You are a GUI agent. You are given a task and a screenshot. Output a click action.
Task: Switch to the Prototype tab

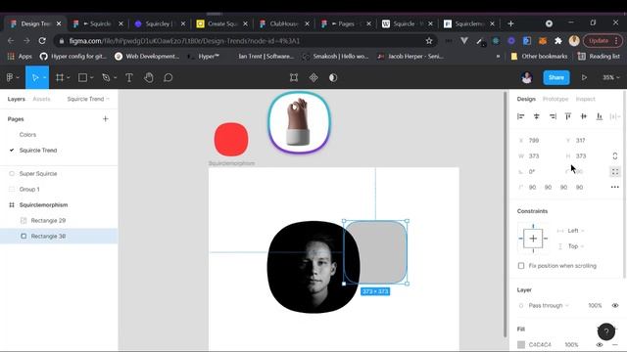(555, 99)
